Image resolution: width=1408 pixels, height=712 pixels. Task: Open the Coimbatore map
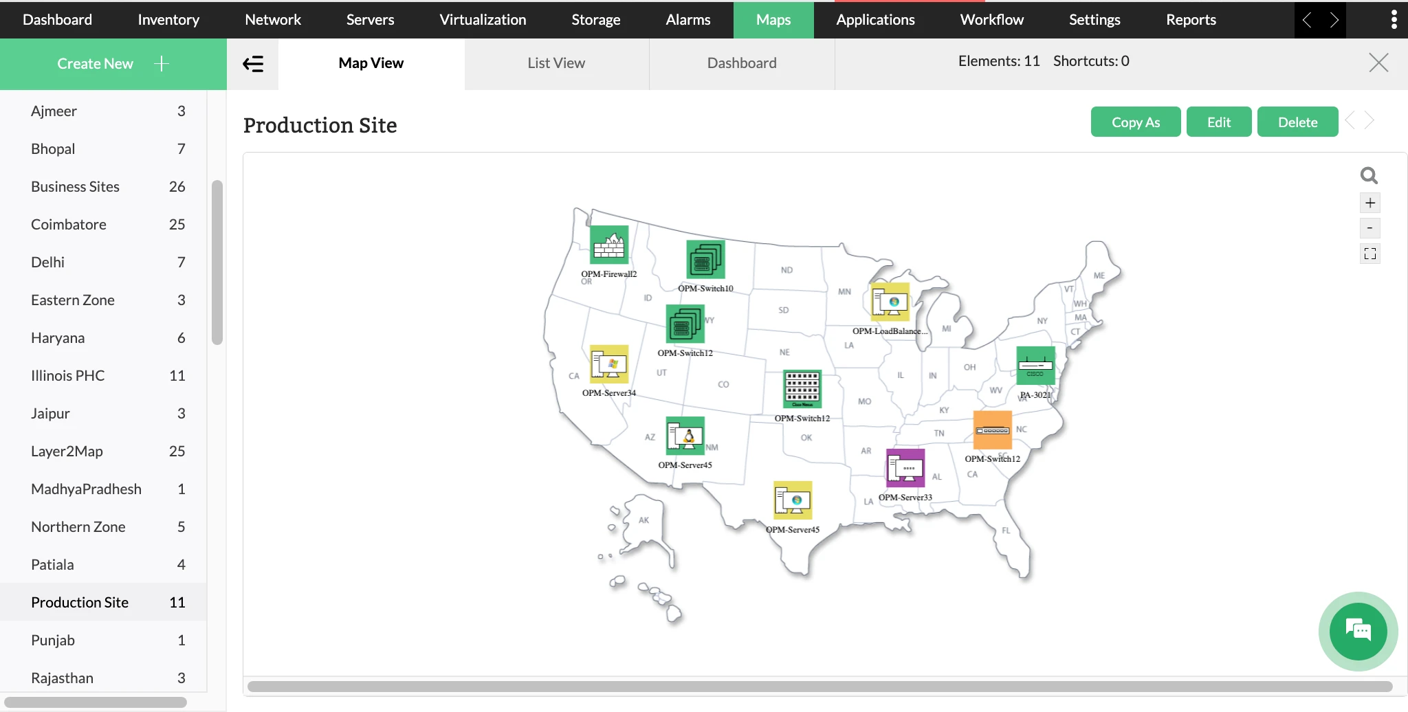[x=103, y=224]
